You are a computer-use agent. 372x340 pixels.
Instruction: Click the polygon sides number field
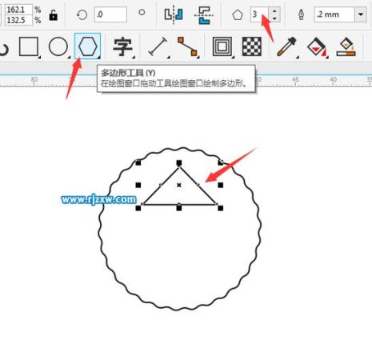260,14
